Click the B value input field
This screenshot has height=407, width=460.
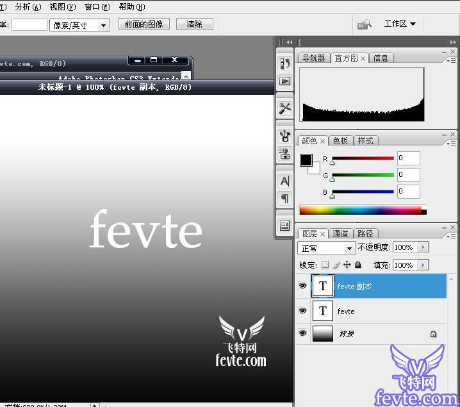(x=408, y=192)
